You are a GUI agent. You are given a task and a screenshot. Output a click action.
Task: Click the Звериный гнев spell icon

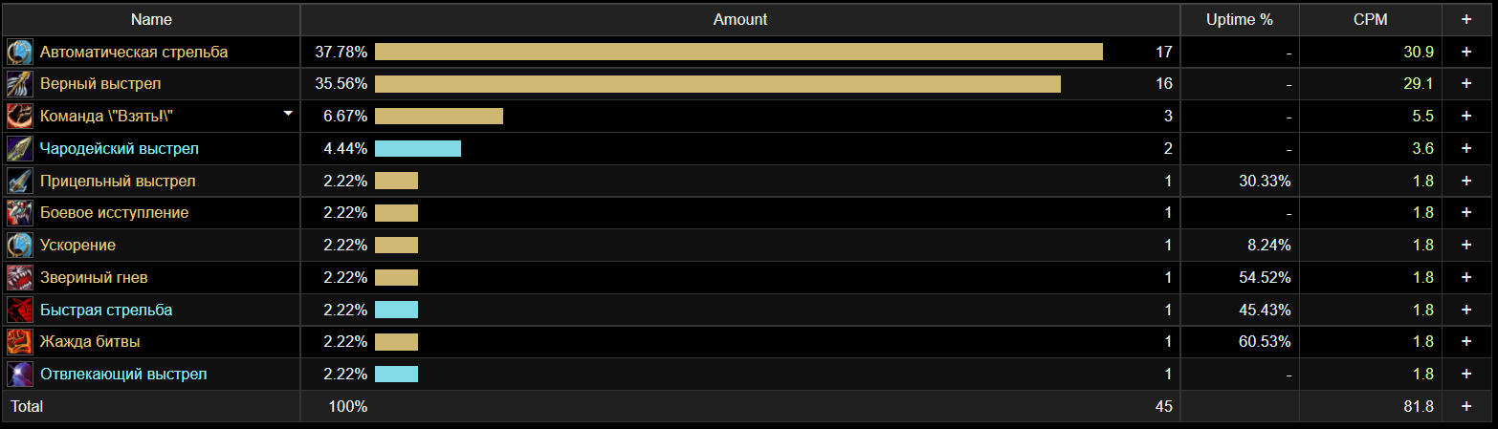pyautogui.click(x=20, y=277)
